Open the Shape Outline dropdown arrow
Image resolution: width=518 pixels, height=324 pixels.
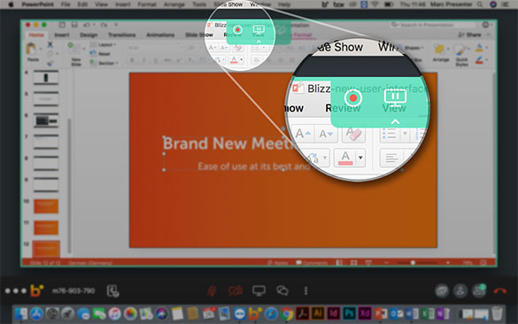point(486,60)
